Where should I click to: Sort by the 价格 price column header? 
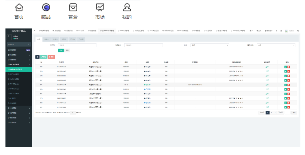tap(126, 62)
